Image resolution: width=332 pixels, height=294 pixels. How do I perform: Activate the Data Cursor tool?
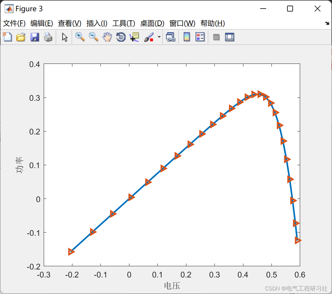134,37
